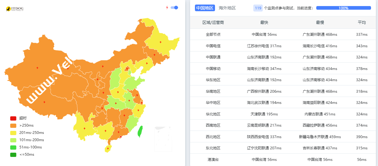Click the lightning marker on Heilongjiang
This screenshot has width=378, height=166.
click(x=160, y=42)
